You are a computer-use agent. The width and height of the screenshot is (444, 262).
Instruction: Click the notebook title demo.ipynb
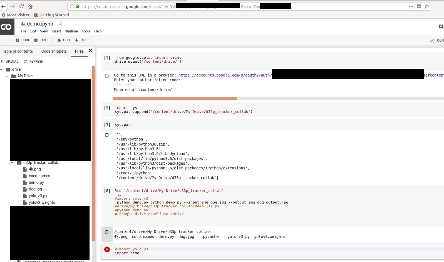click(x=40, y=24)
